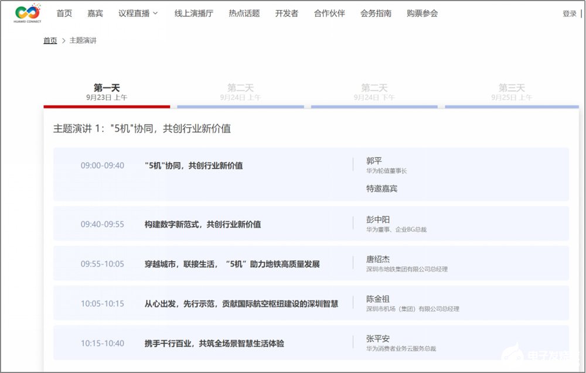Open the 开发者 menu item
The height and width of the screenshot is (373, 586).
point(287,13)
